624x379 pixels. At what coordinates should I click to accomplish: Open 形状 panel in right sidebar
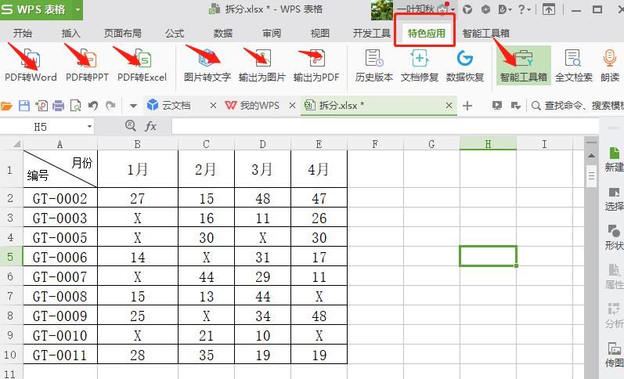click(614, 238)
